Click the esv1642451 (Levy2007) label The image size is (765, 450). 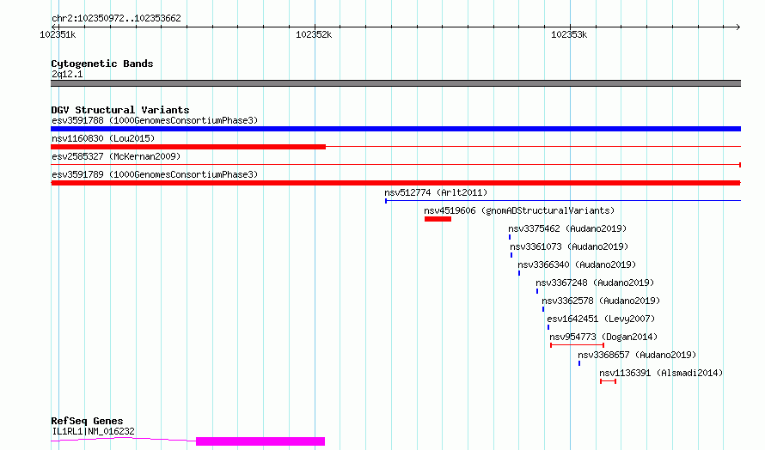(x=601, y=319)
